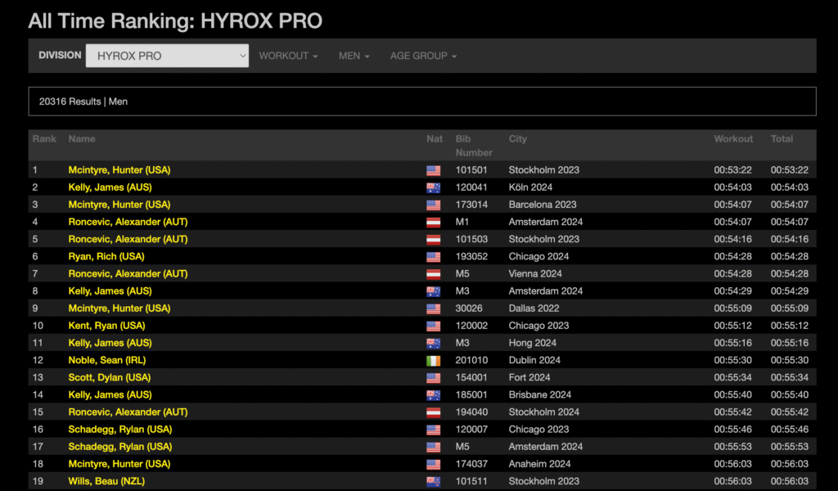
Task: Click the Total column header
Action: (x=782, y=139)
